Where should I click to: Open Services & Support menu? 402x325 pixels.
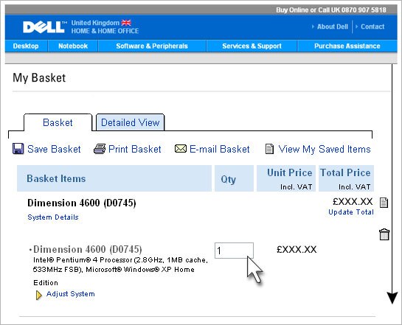(x=252, y=46)
